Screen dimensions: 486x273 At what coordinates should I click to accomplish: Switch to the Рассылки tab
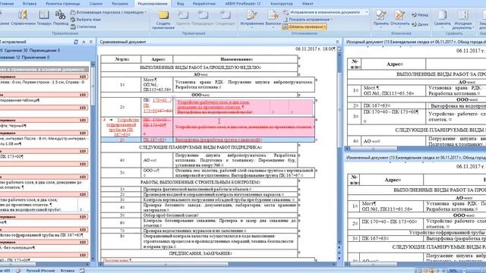click(x=120, y=4)
